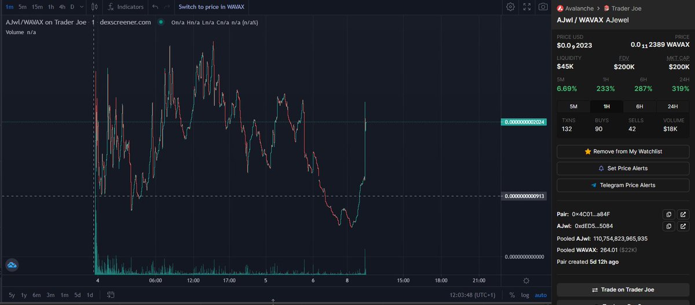Open the candlestick chart style selector
The image size is (695, 305).
point(94,7)
